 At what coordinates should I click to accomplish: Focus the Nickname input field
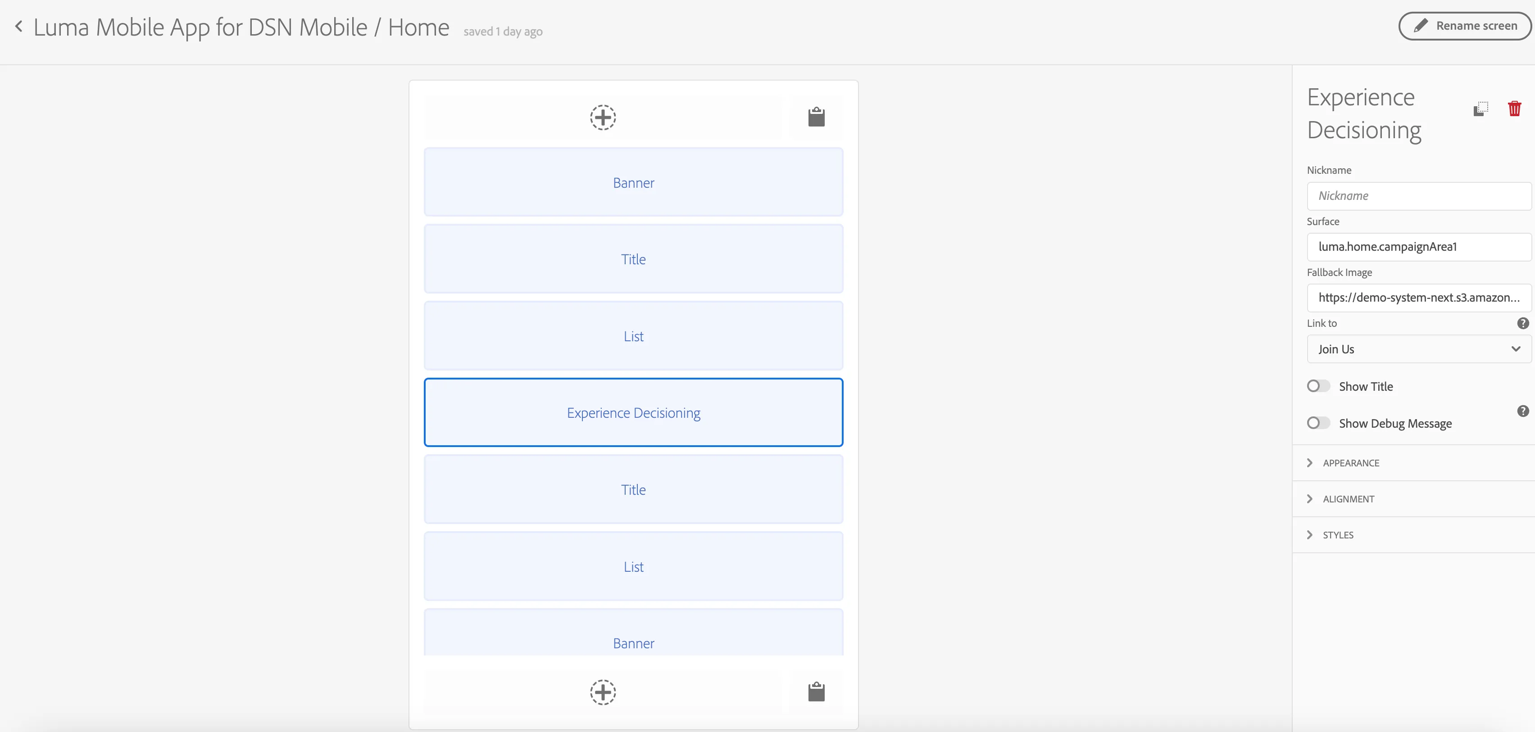1419,196
